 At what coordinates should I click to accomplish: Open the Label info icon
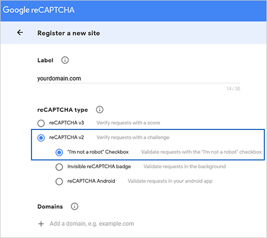[65, 60]
